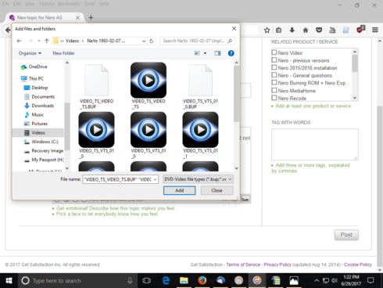Open the bookmarks list clipboard icon

(x=279, y=31)
